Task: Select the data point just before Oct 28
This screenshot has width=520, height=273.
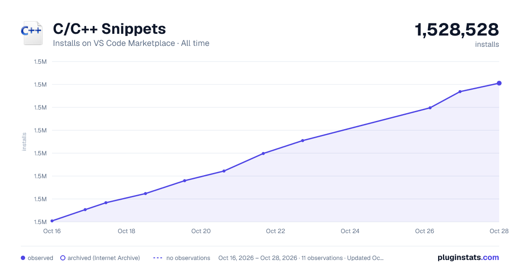Action: click(x=460, y=91)
